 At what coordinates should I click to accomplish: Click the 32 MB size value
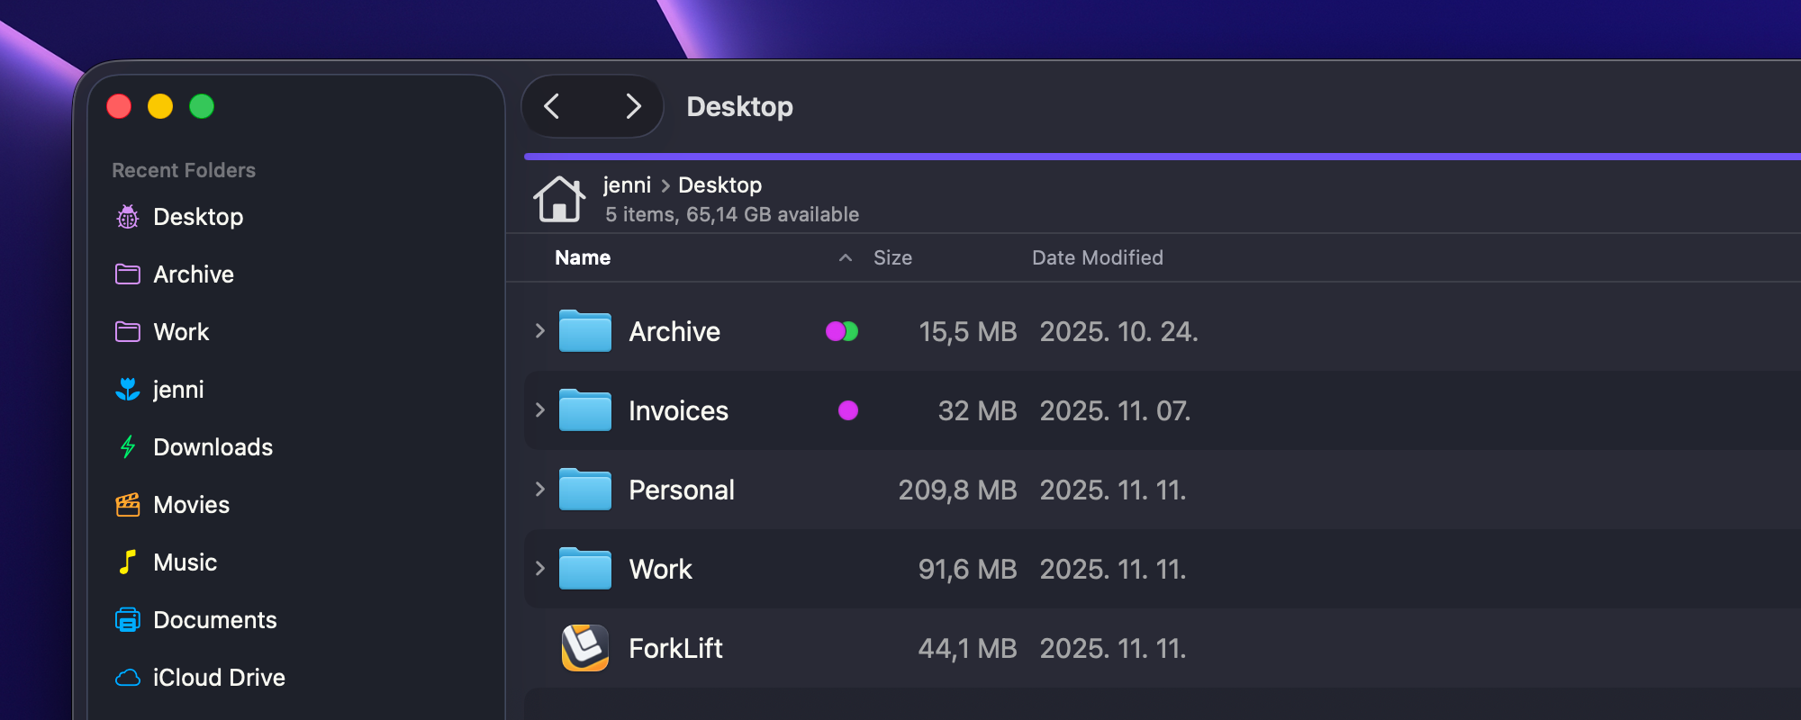click(x=977, y=411)
